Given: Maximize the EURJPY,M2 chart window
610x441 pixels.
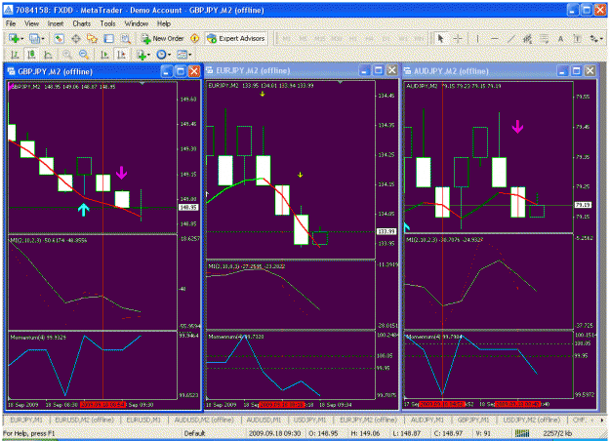Looking at the screenshot, I should pyautogui.click(x=378, y=70).
